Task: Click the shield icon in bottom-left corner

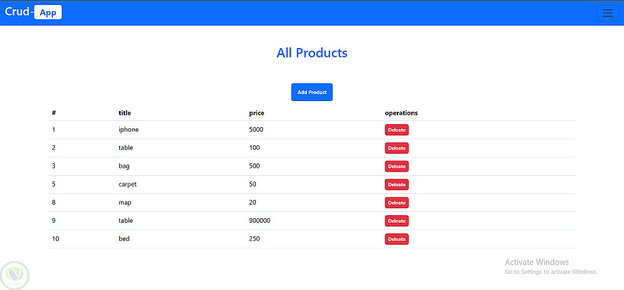Action: coord(14,274)
